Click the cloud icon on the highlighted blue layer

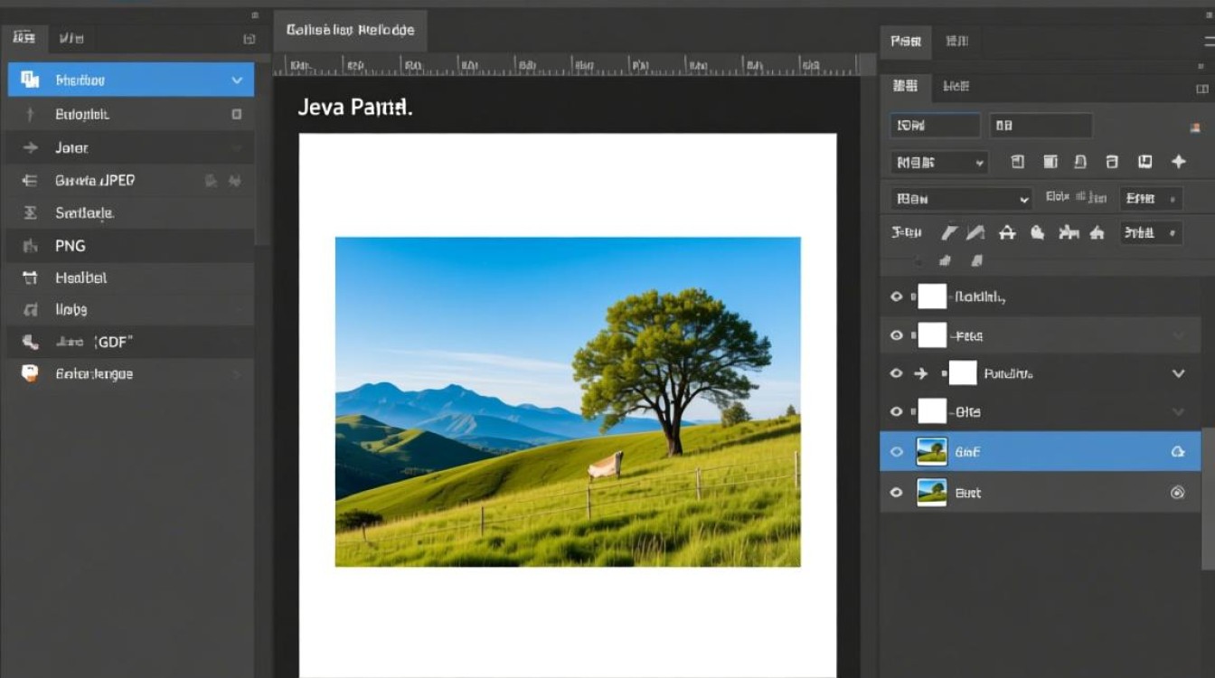pos(1178,452)
